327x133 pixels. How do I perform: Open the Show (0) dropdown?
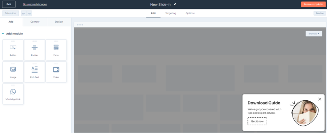click(x=314, y=34)
